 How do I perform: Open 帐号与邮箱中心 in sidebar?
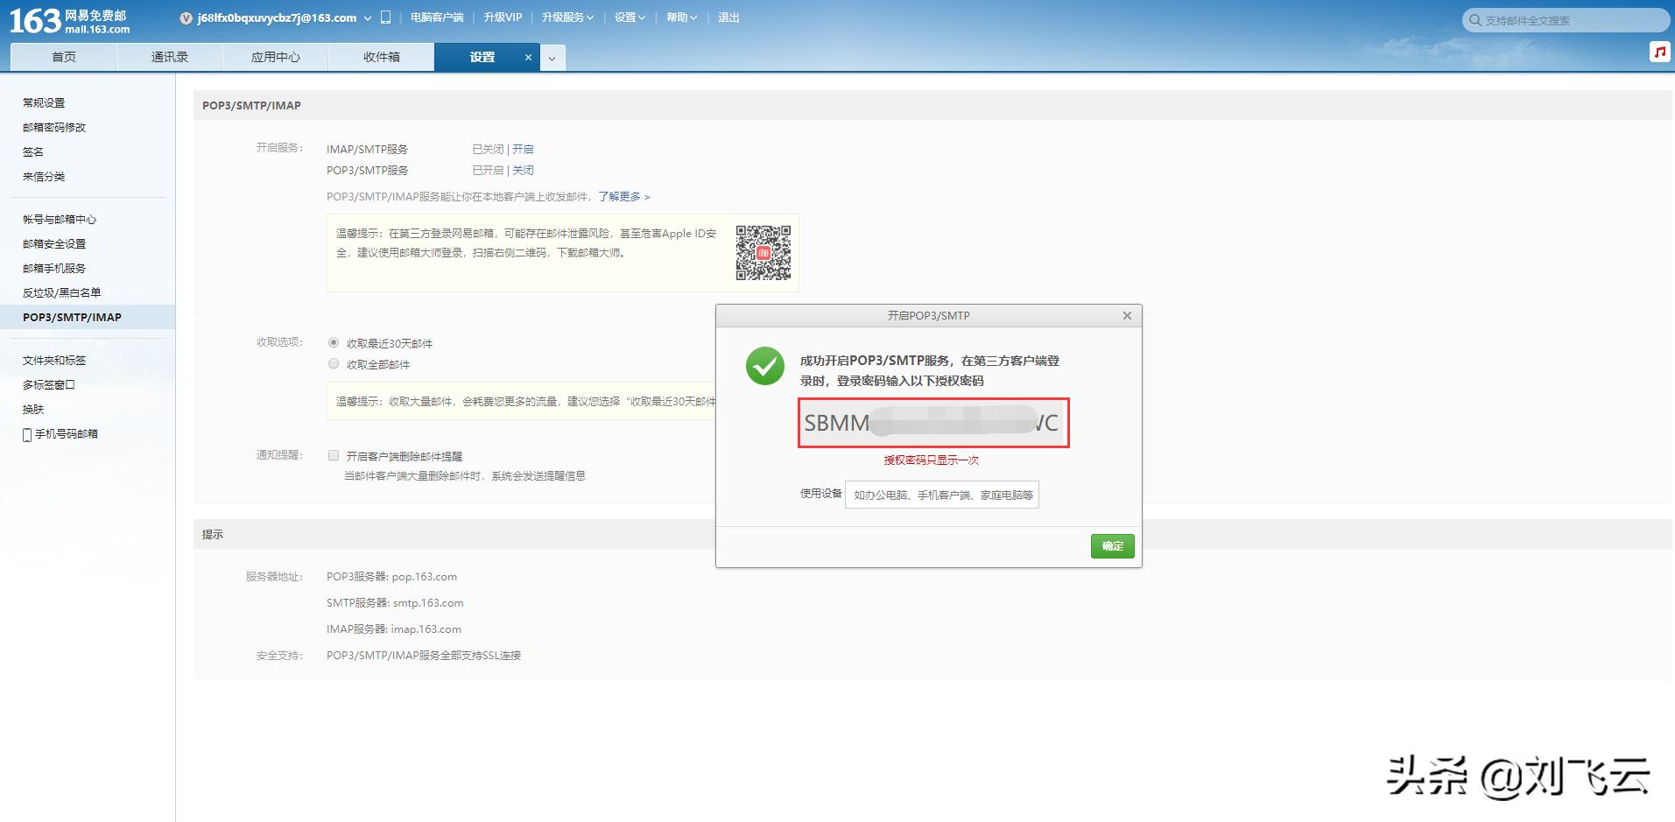coord(60,220)
